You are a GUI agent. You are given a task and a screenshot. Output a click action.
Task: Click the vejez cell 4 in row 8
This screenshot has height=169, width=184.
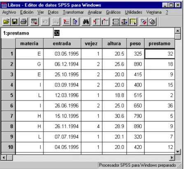pyautogui.click(x=92, y=127)
